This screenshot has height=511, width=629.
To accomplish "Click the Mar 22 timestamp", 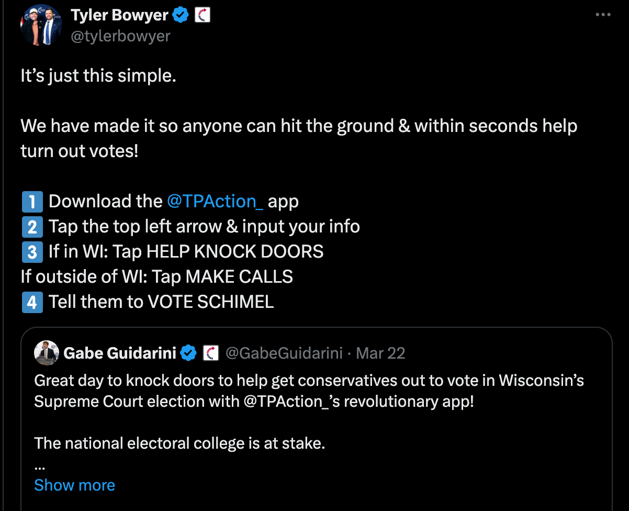I will [380, 353].
